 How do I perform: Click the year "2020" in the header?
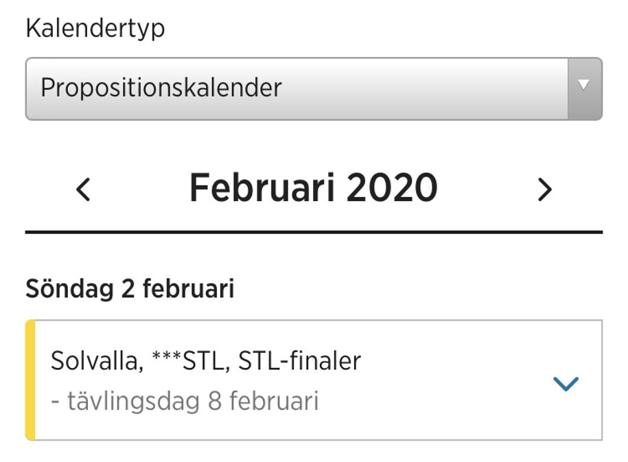(x=391, y=188)
